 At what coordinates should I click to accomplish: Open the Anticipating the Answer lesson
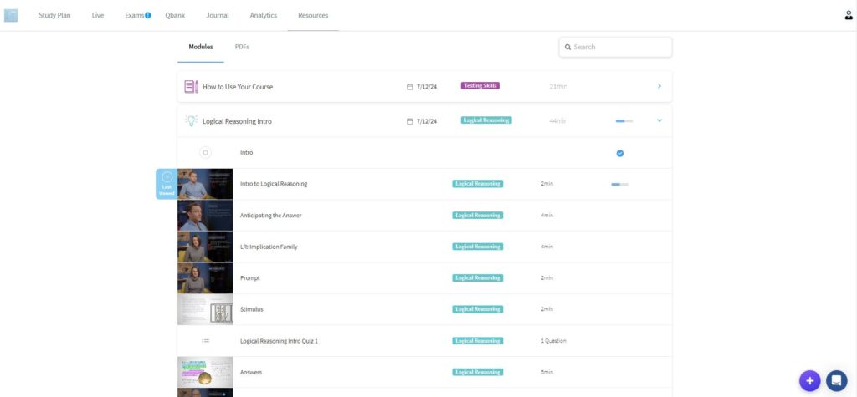(270, 216)
